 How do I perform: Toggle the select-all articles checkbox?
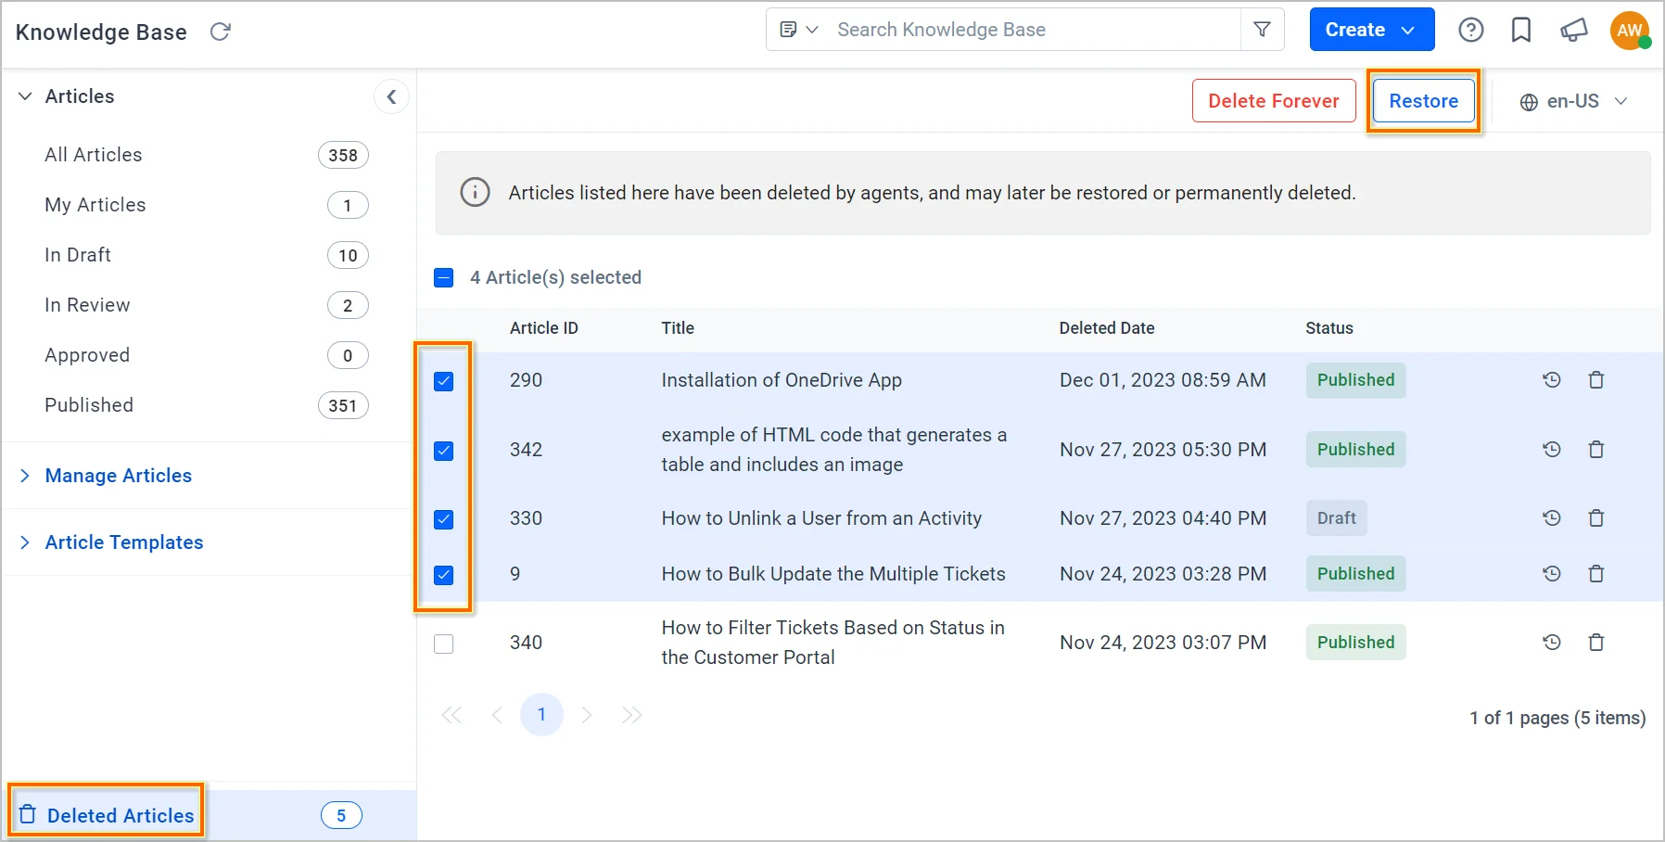coord(444,277)
